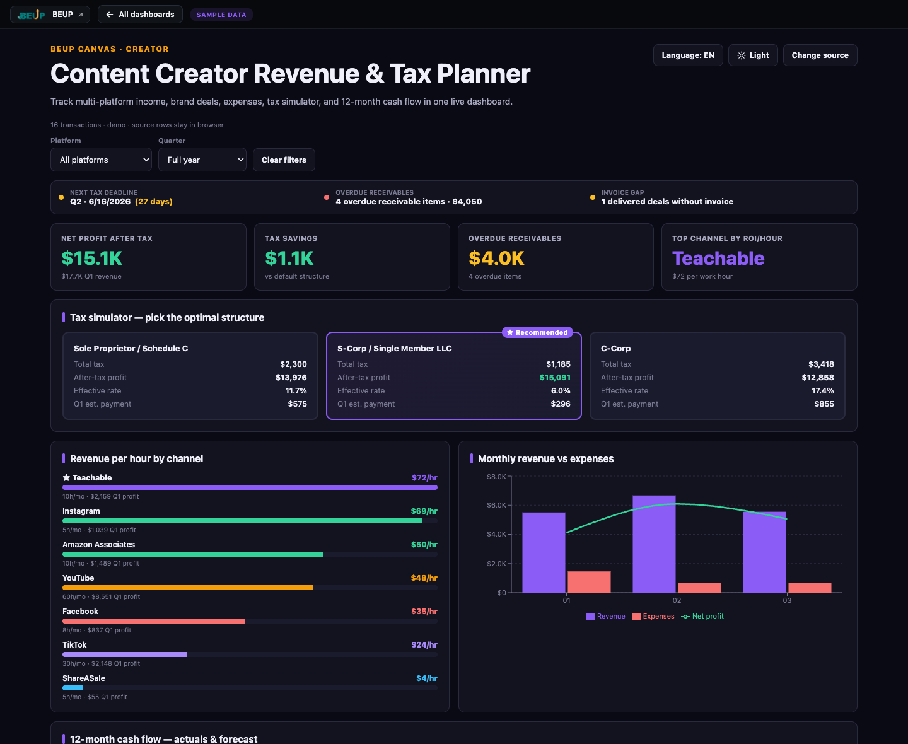
Task: Go back to All dashboards
Action: click(x=140, y=15)
